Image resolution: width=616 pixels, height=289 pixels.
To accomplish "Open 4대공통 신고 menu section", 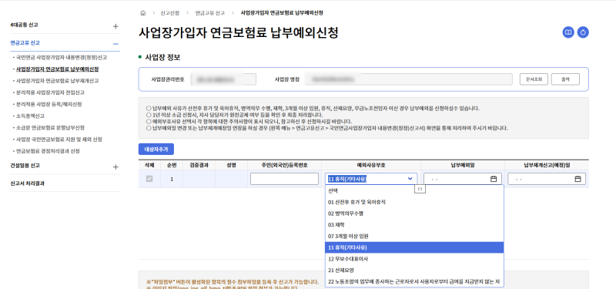I will [x=24, y=25].
